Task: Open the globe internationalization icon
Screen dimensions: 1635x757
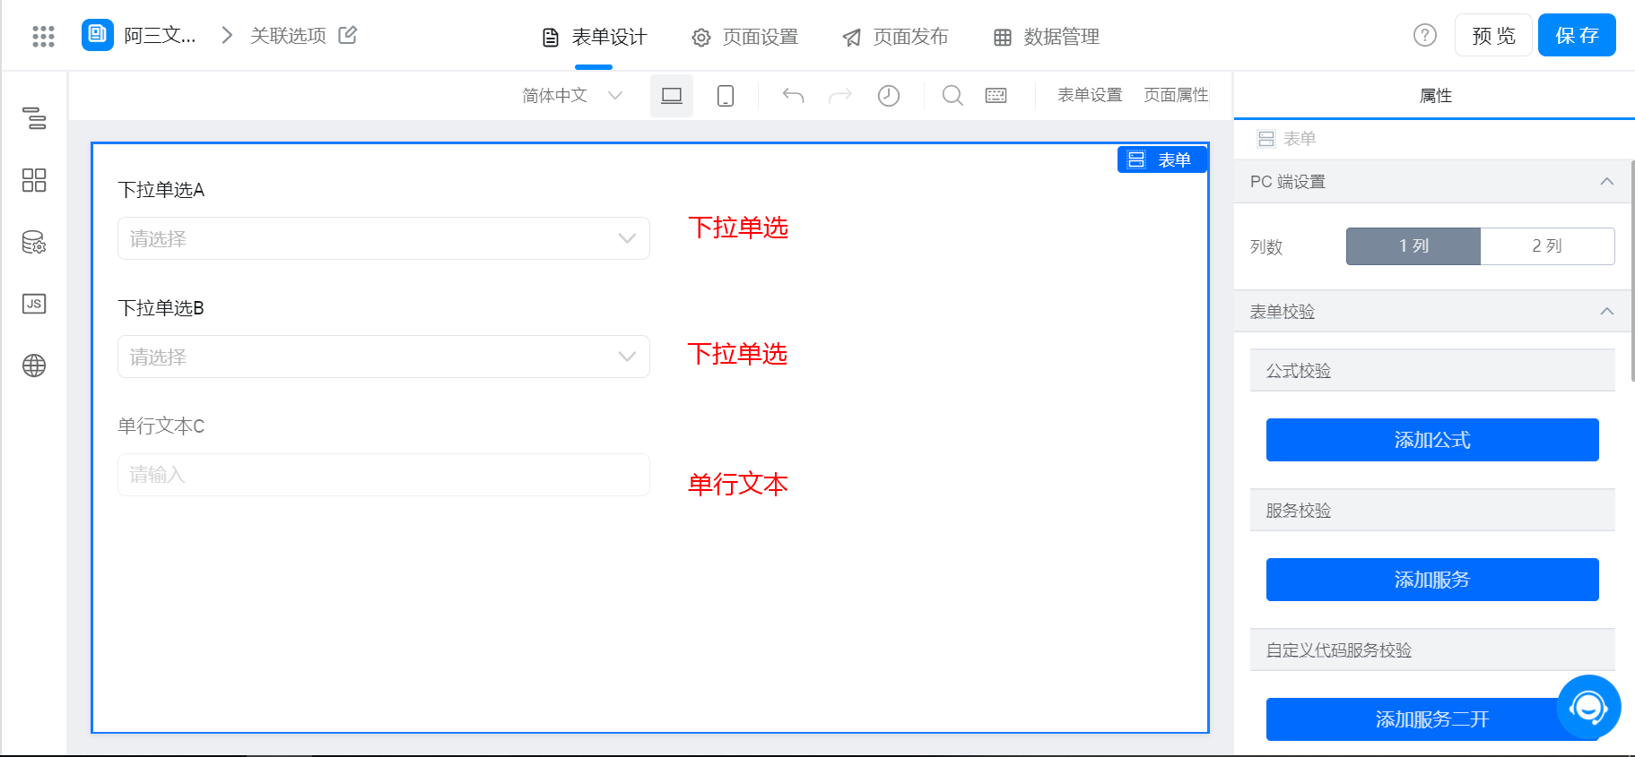Action: point(34,366)
